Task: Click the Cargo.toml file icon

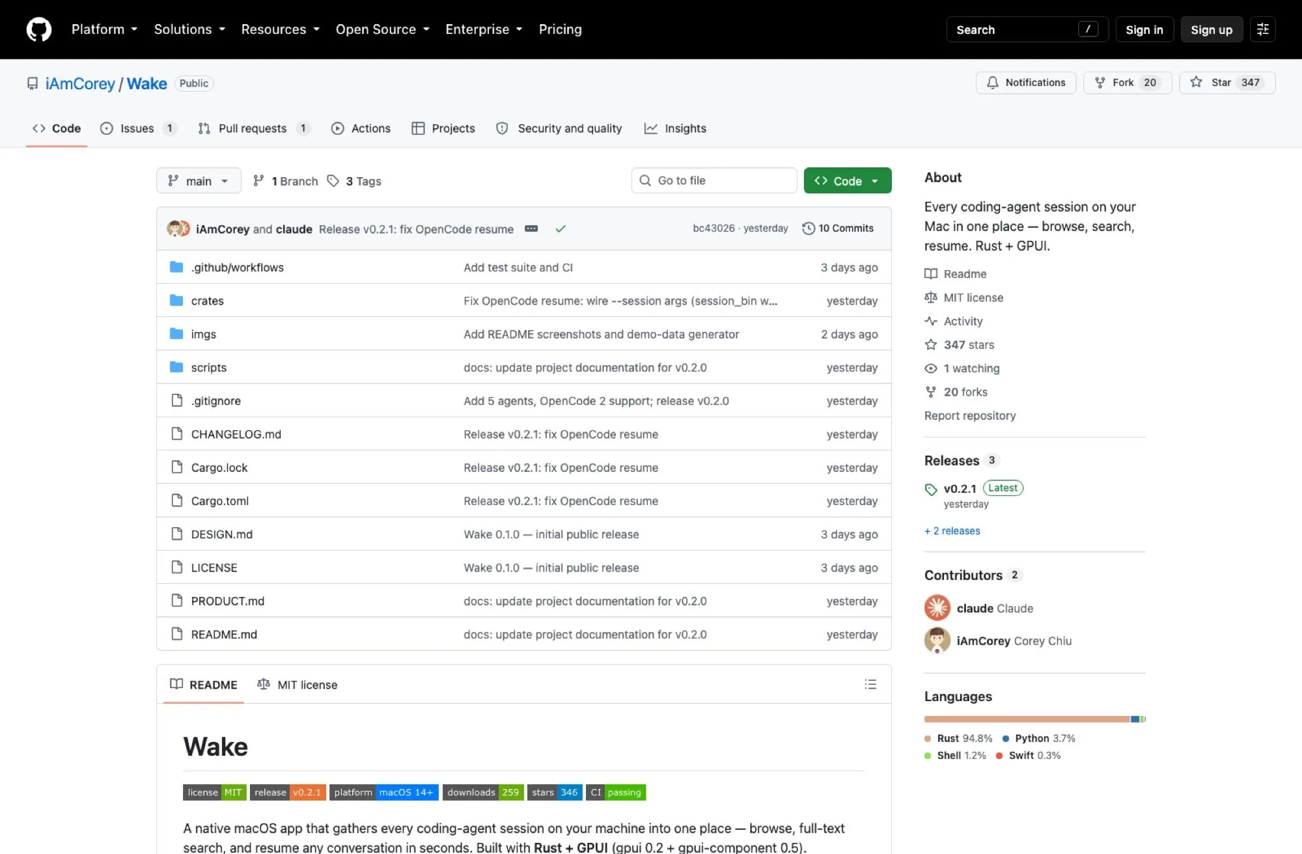Action: (x=176, y=501)
